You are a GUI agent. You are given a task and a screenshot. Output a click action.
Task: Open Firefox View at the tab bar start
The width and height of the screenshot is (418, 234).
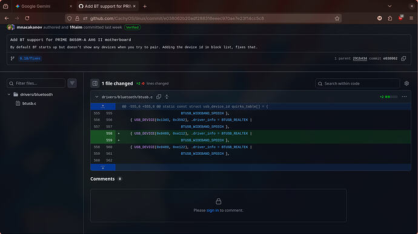coord(5,6)
